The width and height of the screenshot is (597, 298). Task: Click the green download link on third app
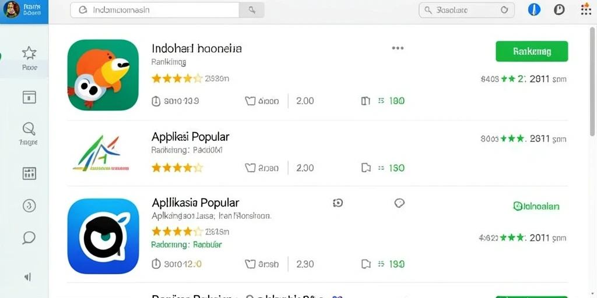(536, 207)
